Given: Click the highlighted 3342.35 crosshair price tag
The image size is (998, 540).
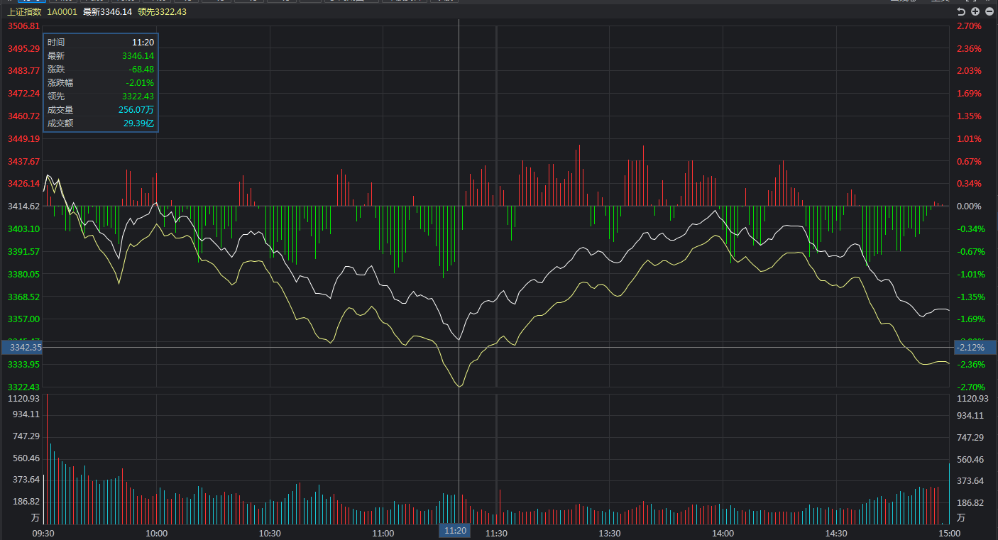Looking at the screenshot, I should (22, 348).
